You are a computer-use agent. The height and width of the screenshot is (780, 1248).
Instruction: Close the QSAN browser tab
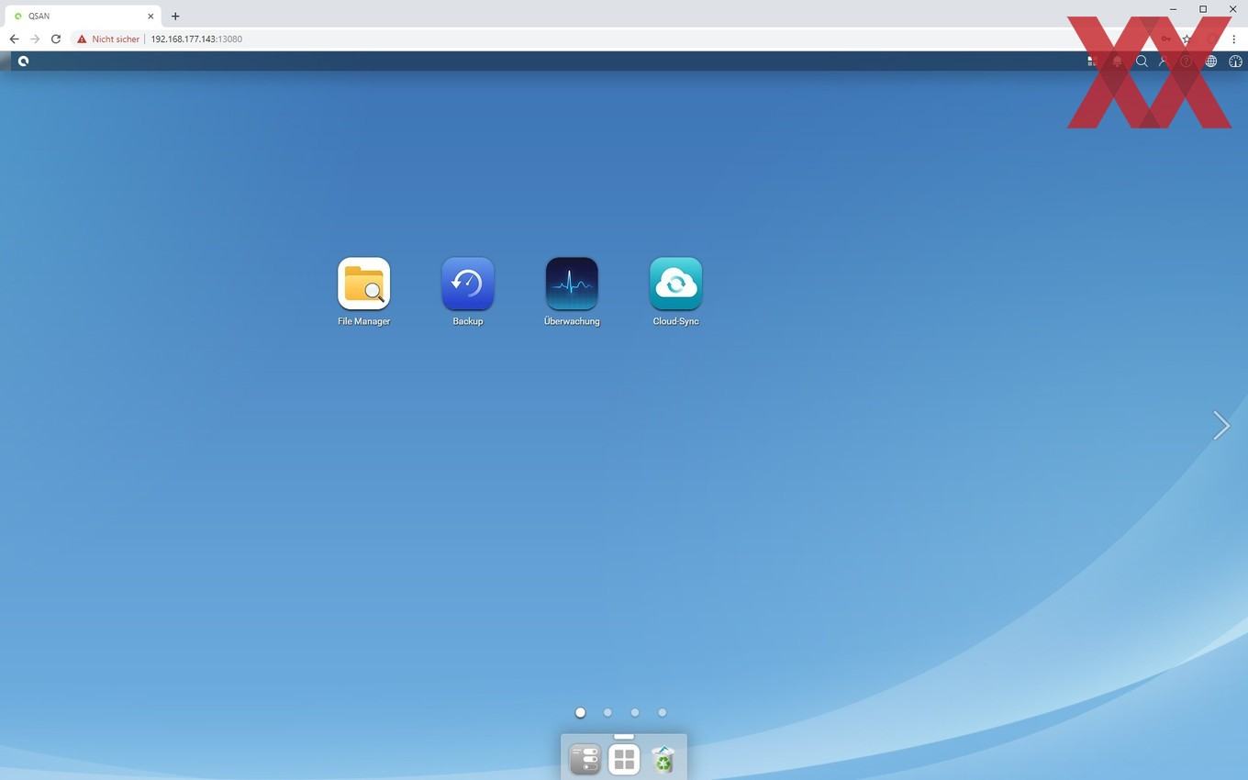(150, 16)
